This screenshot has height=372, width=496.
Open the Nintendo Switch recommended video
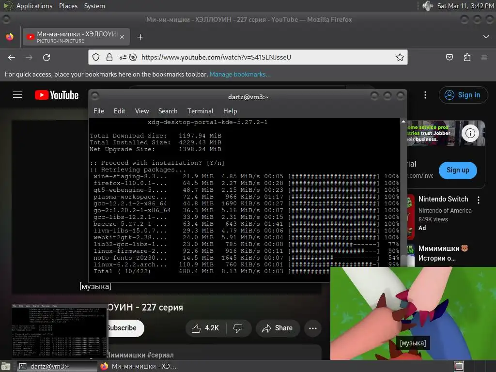click(x=443, y=199)
